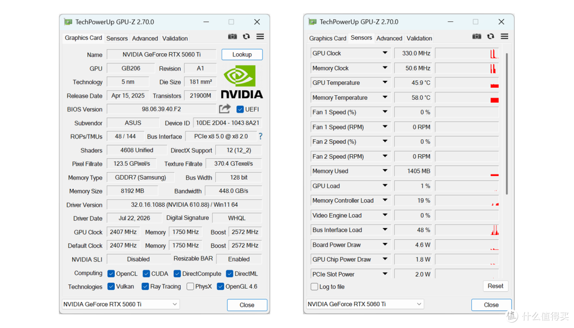The height and width of the screenshot is (328, 574).
Task: Open the GPU Clock sensor dropdown
Action: (x=385, y=53)
